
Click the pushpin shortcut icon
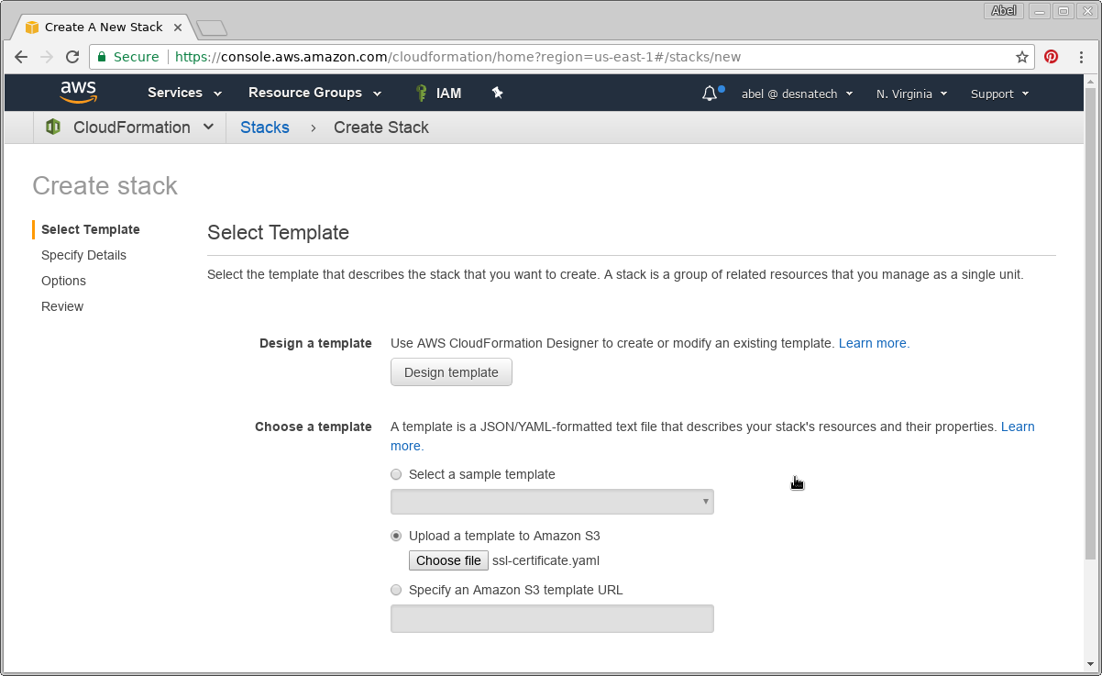498,93
